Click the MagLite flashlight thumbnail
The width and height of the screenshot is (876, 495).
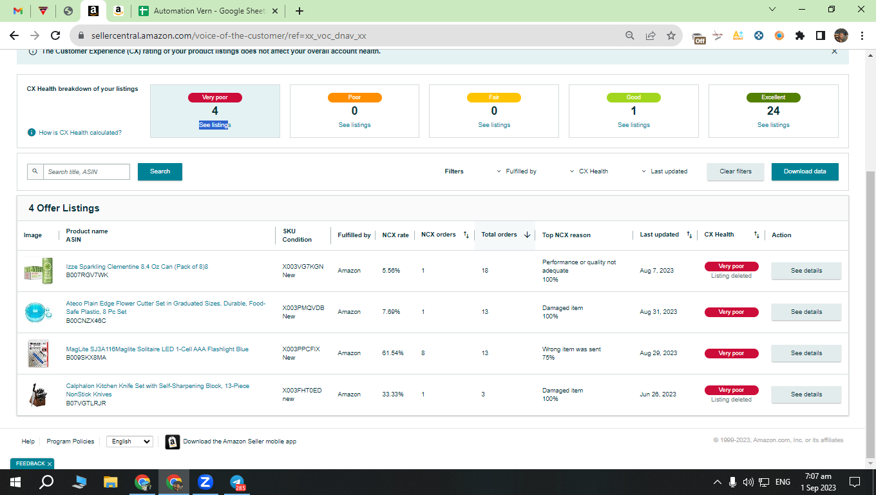point(38,353)
